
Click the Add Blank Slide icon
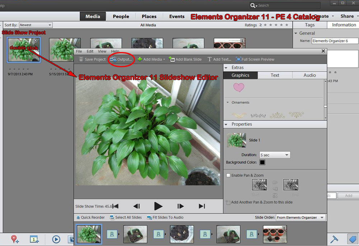coord(172,59)
